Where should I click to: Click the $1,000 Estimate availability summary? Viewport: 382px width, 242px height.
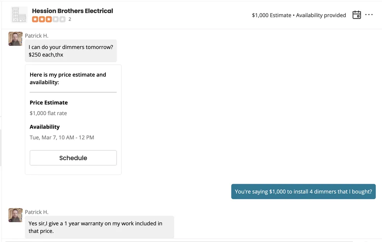tap(299, 15)
